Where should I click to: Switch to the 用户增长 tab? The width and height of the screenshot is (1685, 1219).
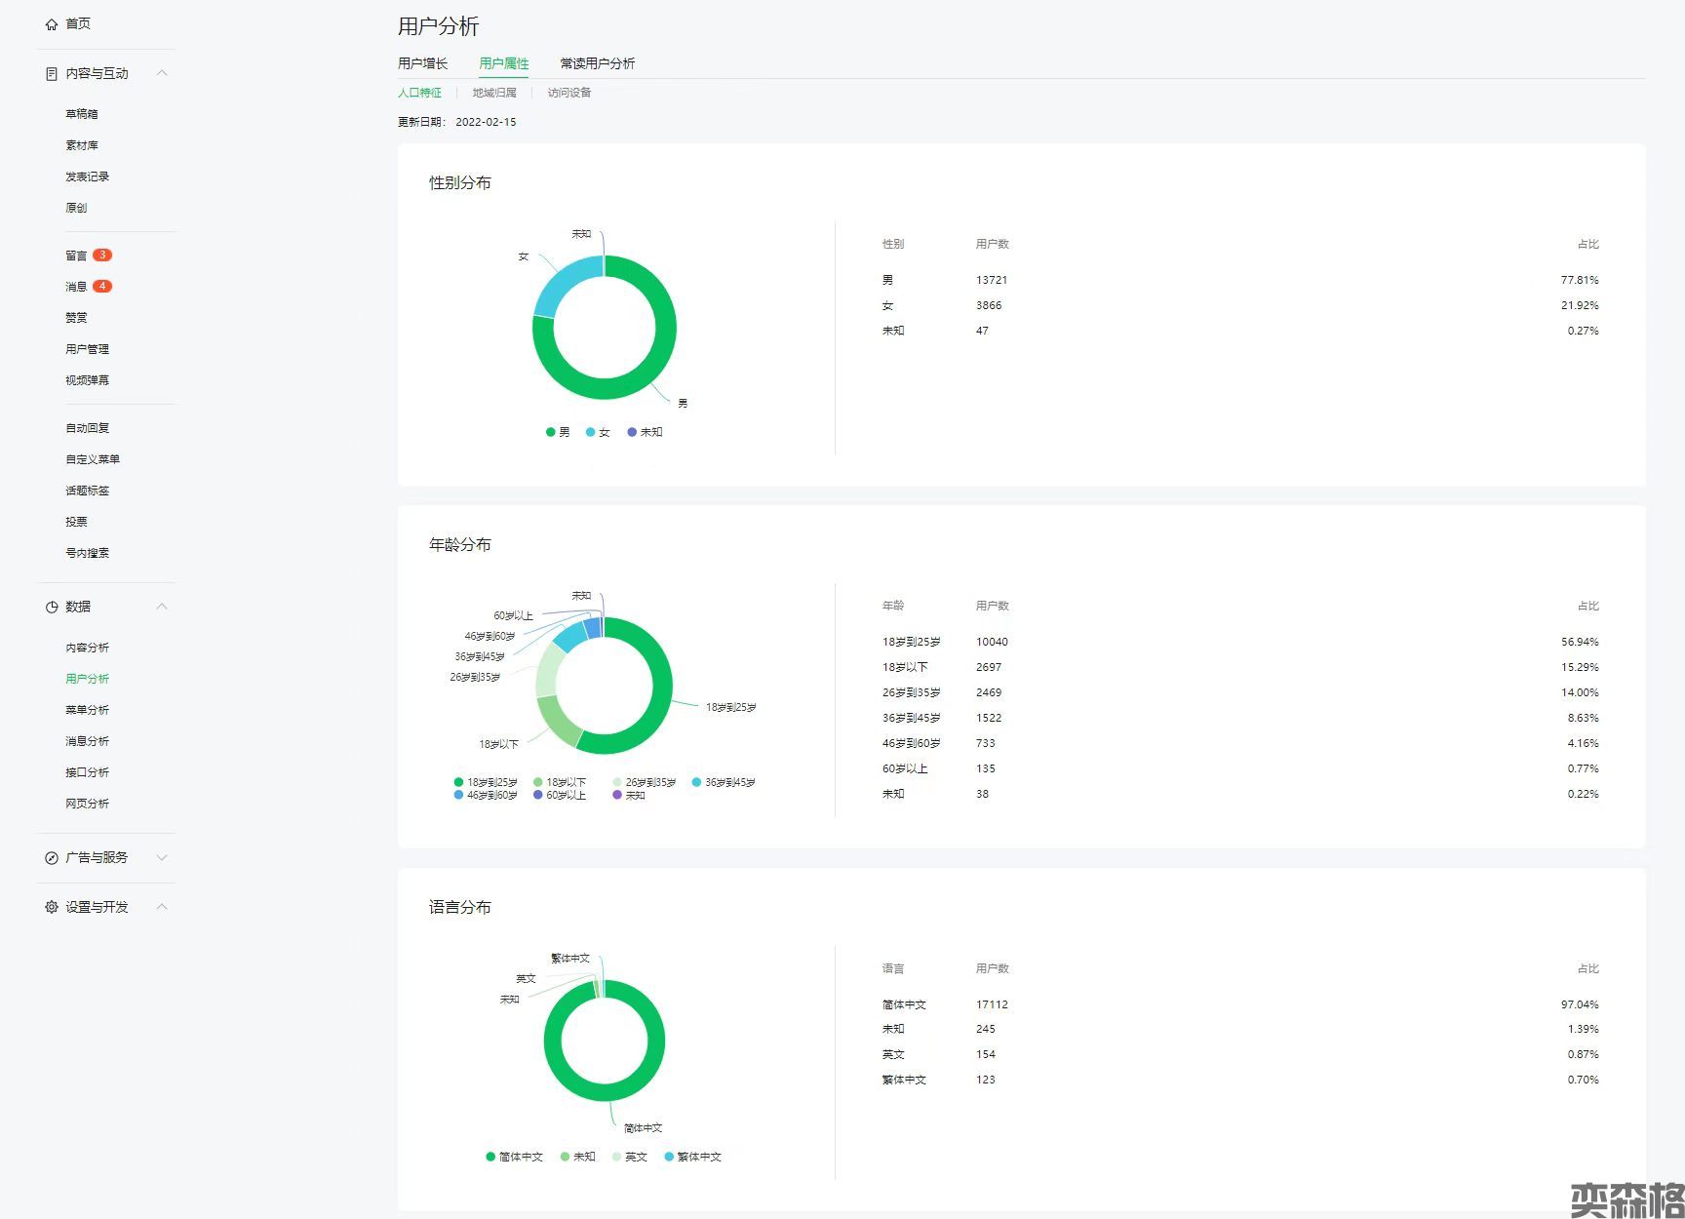(422, 63)
